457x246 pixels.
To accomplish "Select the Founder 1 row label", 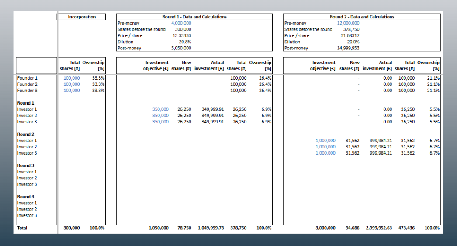I will tap(27, 78).
